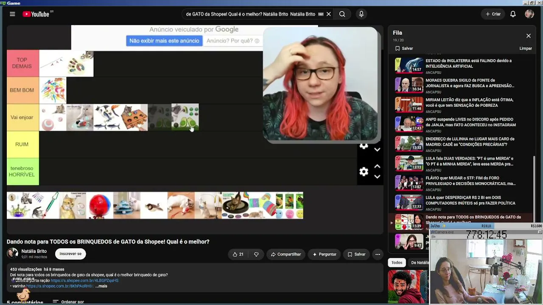This screenshot has width=543, height=305.
Task: Click the up chevron on tenebroso HORRÍVEL row
Action: (x=377, y=166)
